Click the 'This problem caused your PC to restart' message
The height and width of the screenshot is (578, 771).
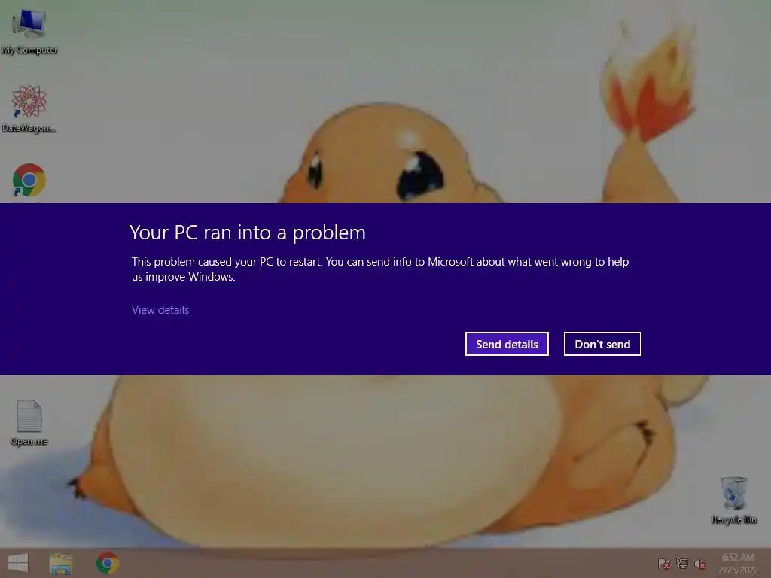380,269
